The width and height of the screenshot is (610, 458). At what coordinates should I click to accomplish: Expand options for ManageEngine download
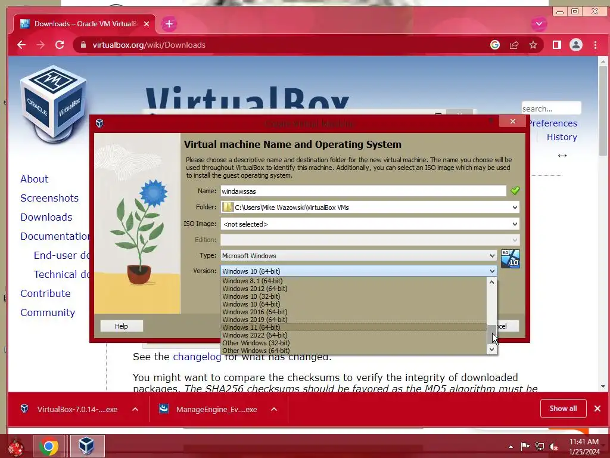click(x=274, y=409)
